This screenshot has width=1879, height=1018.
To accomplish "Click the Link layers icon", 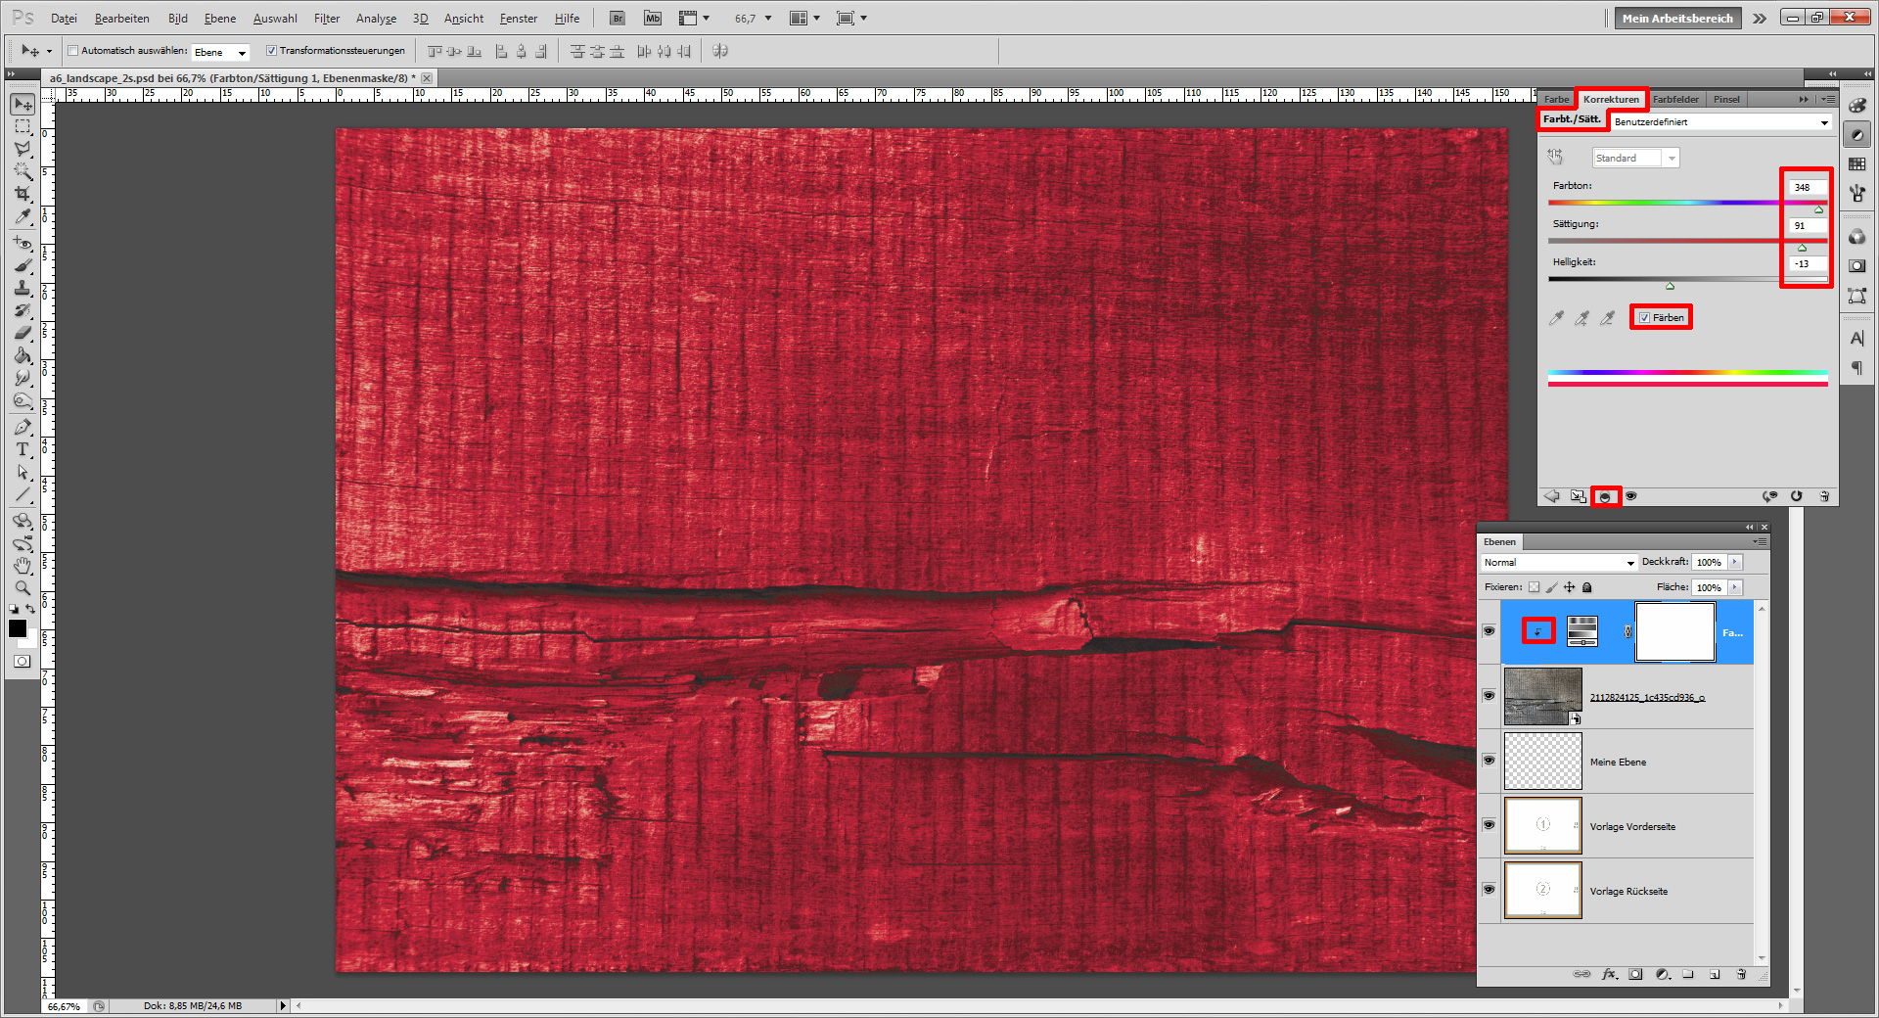I will (1581, 974).
